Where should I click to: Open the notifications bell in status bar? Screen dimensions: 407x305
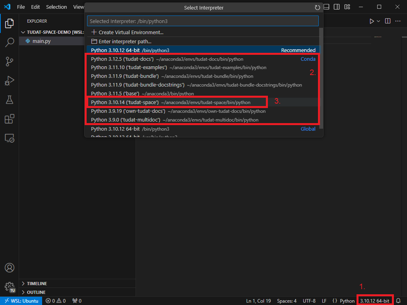click(398, 301)
